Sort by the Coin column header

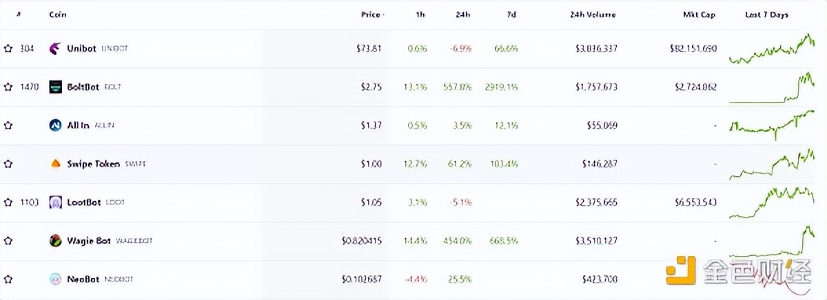57,14
